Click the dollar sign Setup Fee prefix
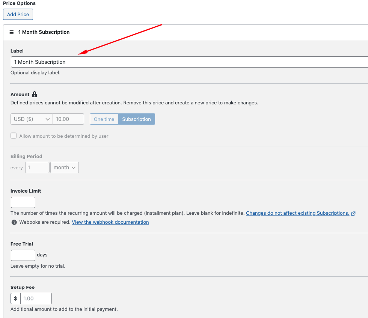This screenshot has width=368, height=318. coord(15,298)
